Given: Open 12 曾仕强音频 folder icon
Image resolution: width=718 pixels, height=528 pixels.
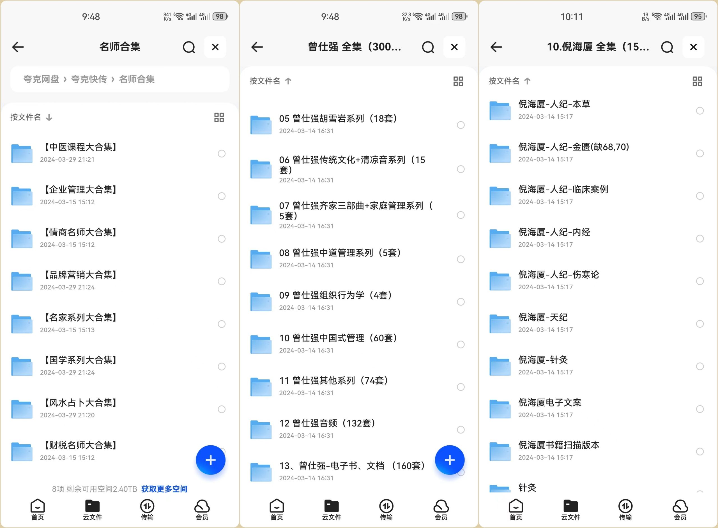Looking at the screenshot, I should pyautogui.click(x=261, y=430).
